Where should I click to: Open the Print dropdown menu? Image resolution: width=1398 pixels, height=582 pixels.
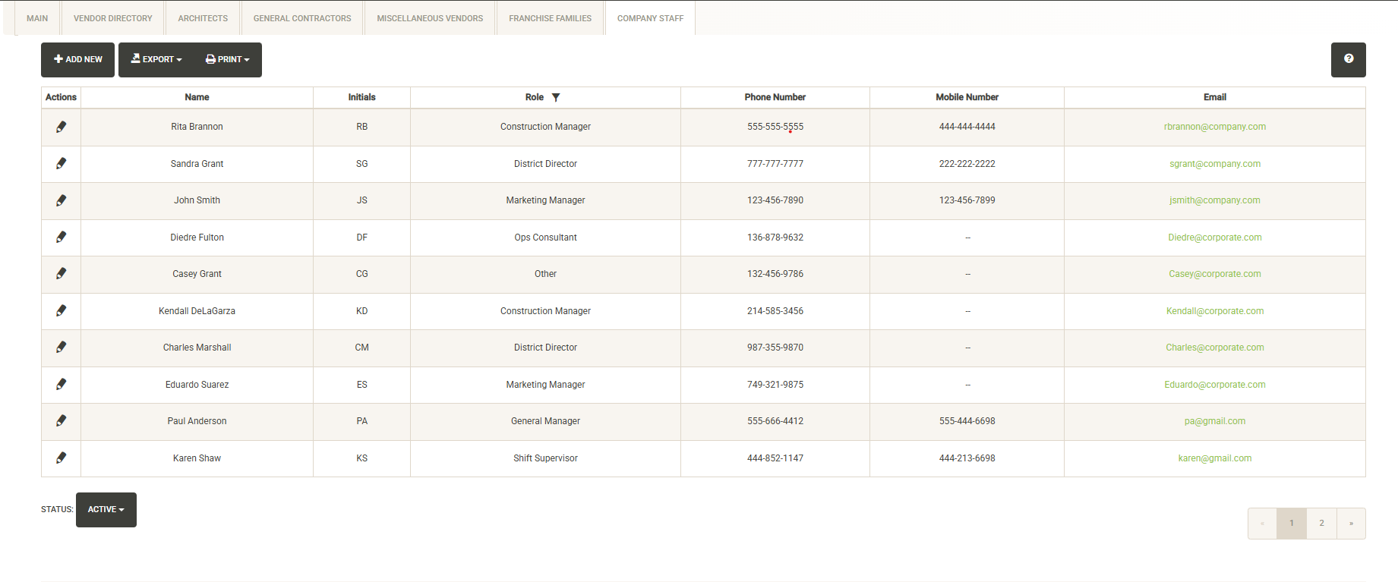click(227, 59)
